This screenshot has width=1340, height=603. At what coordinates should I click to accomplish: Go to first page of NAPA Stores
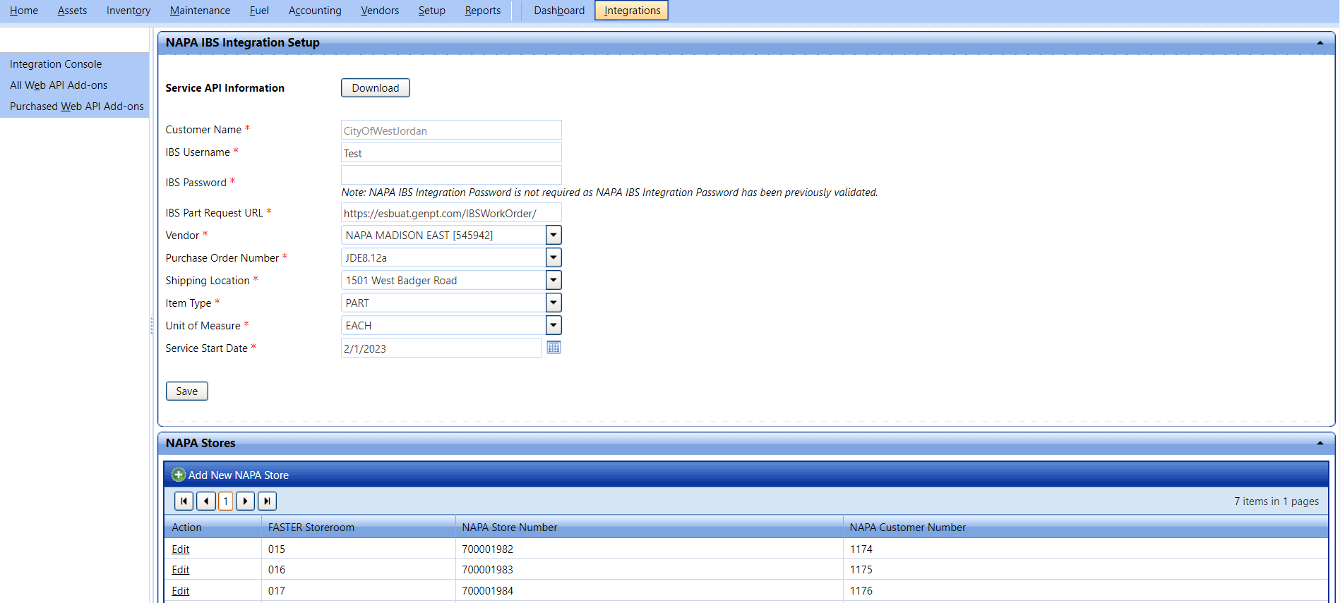tap(184, 501)
